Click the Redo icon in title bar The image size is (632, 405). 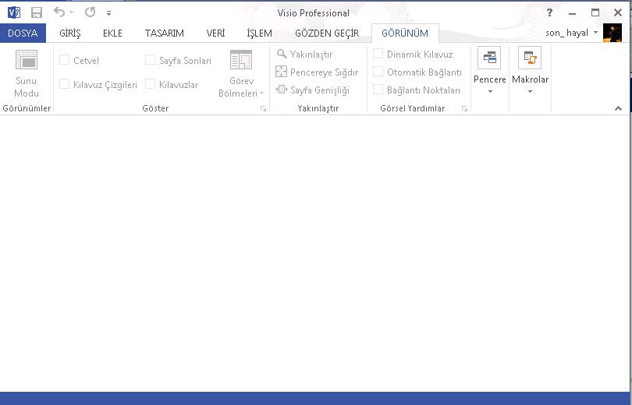(x=90, y=12)
